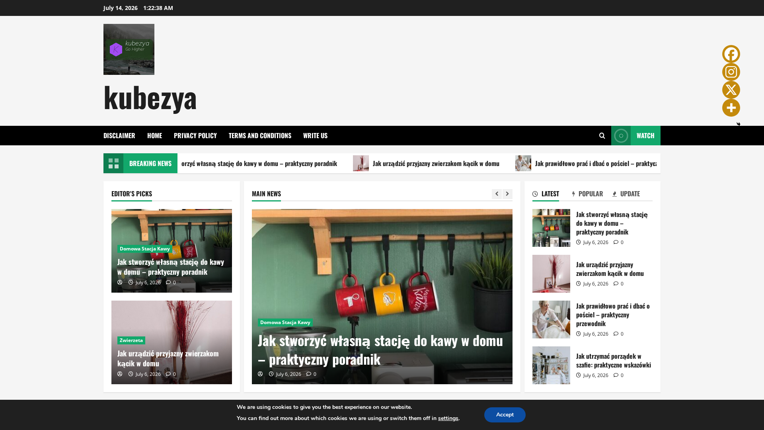Expand more share options plus icon

point(731,107)
